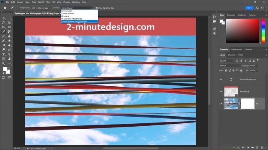Select the Hand tool
This screenshot has height=150, width=268.
point(9,59)
